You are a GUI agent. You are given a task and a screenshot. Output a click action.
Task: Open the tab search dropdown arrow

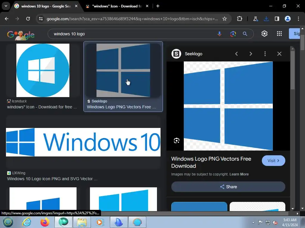coord(6,6)
